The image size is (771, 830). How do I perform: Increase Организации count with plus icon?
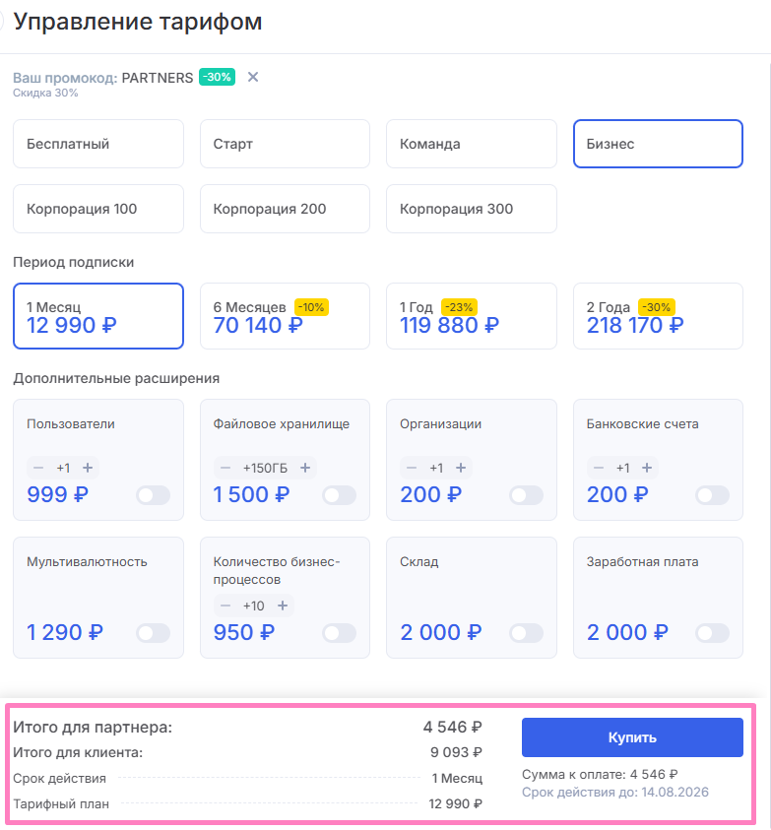tap(461, 468)
